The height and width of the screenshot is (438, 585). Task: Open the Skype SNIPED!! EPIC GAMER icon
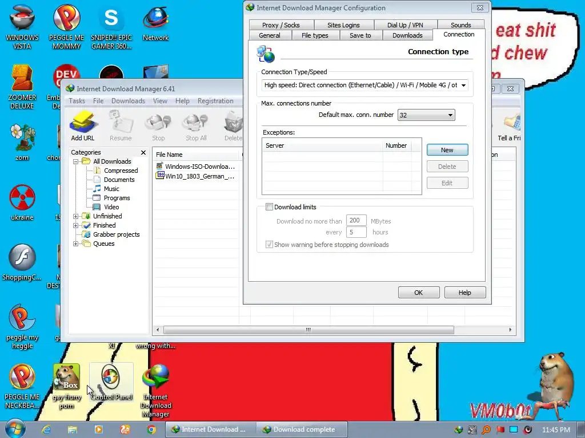tap(111, 27)
